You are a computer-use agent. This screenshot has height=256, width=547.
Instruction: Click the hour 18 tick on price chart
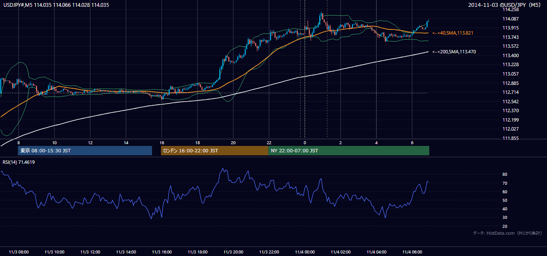pos(197,142)
